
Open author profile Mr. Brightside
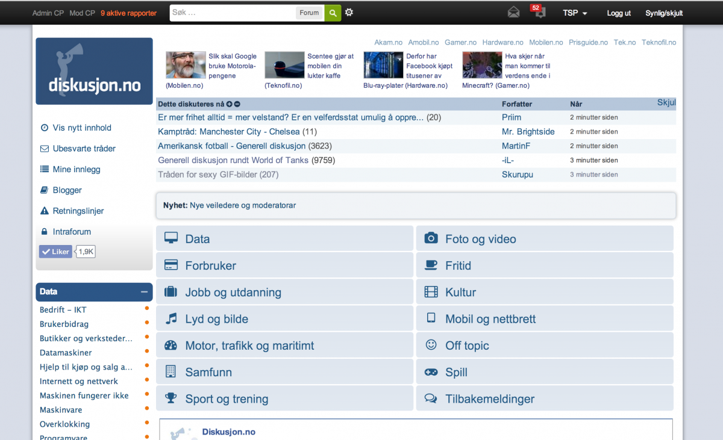[x=528, y=132]
